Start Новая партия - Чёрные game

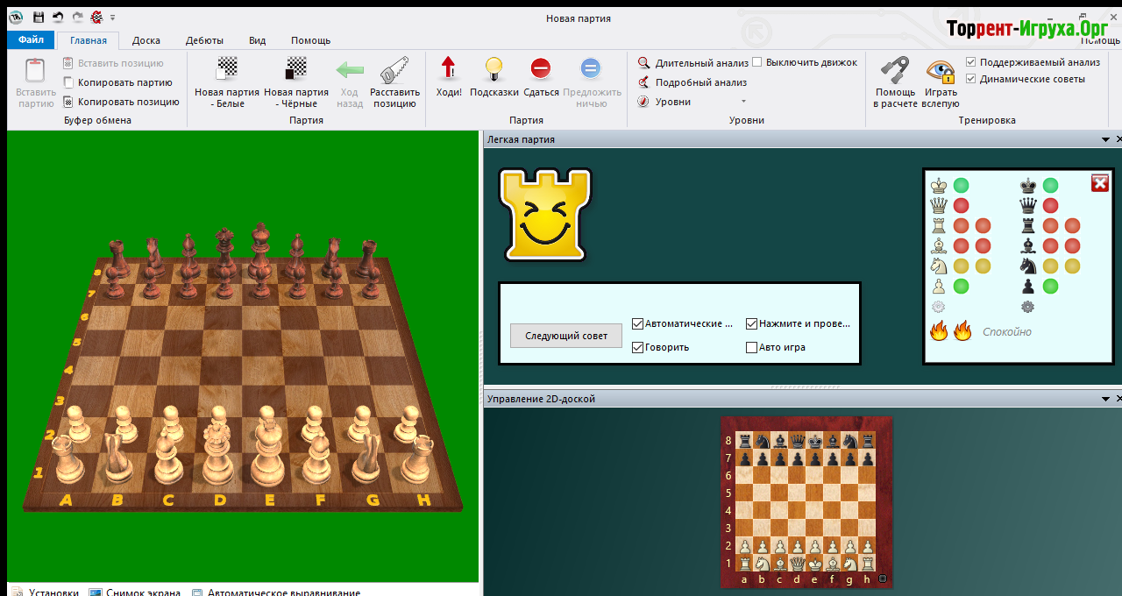coord(296,70)
